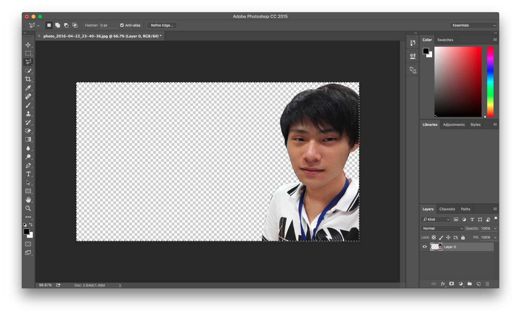This screenshot has height=318, width=521.
Task: Open the Edit Toolbar ellipsis
Action: pyautogui.click(x=28, y=217)
